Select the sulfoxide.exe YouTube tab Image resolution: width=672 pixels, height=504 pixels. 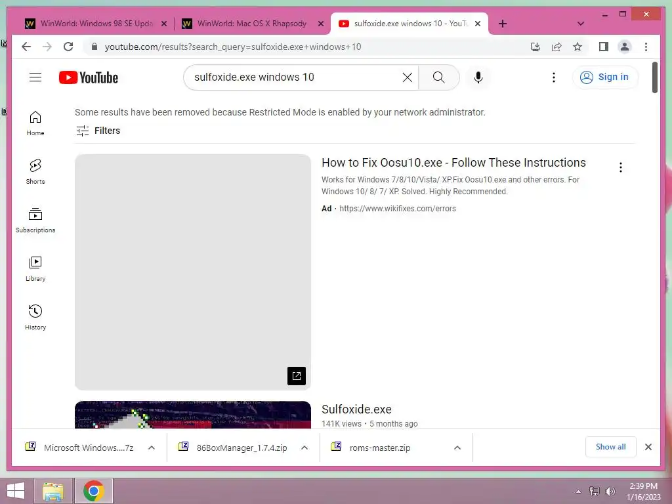409,24
